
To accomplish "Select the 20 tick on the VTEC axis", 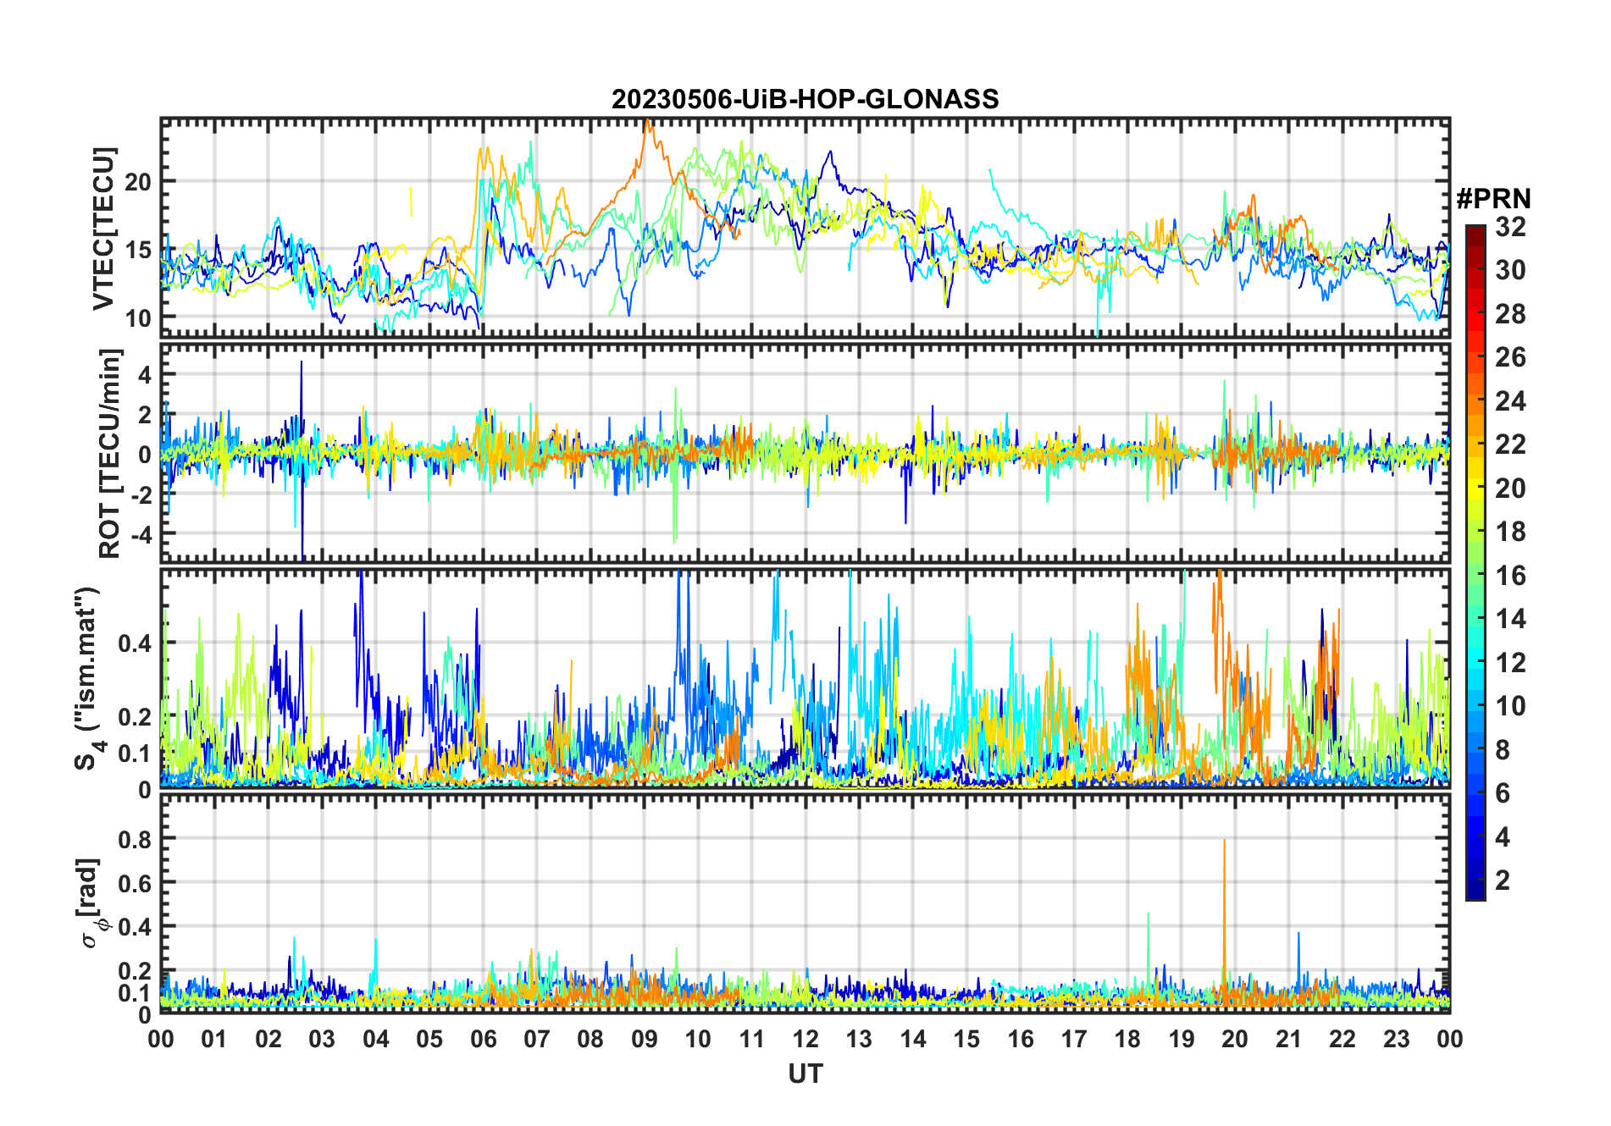I will (x=139, y=181).
